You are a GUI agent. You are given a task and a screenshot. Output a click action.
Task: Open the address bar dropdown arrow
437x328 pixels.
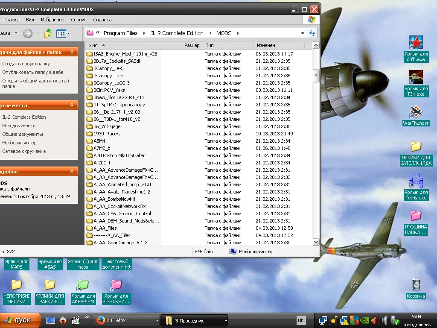click(x=303, y=33)
